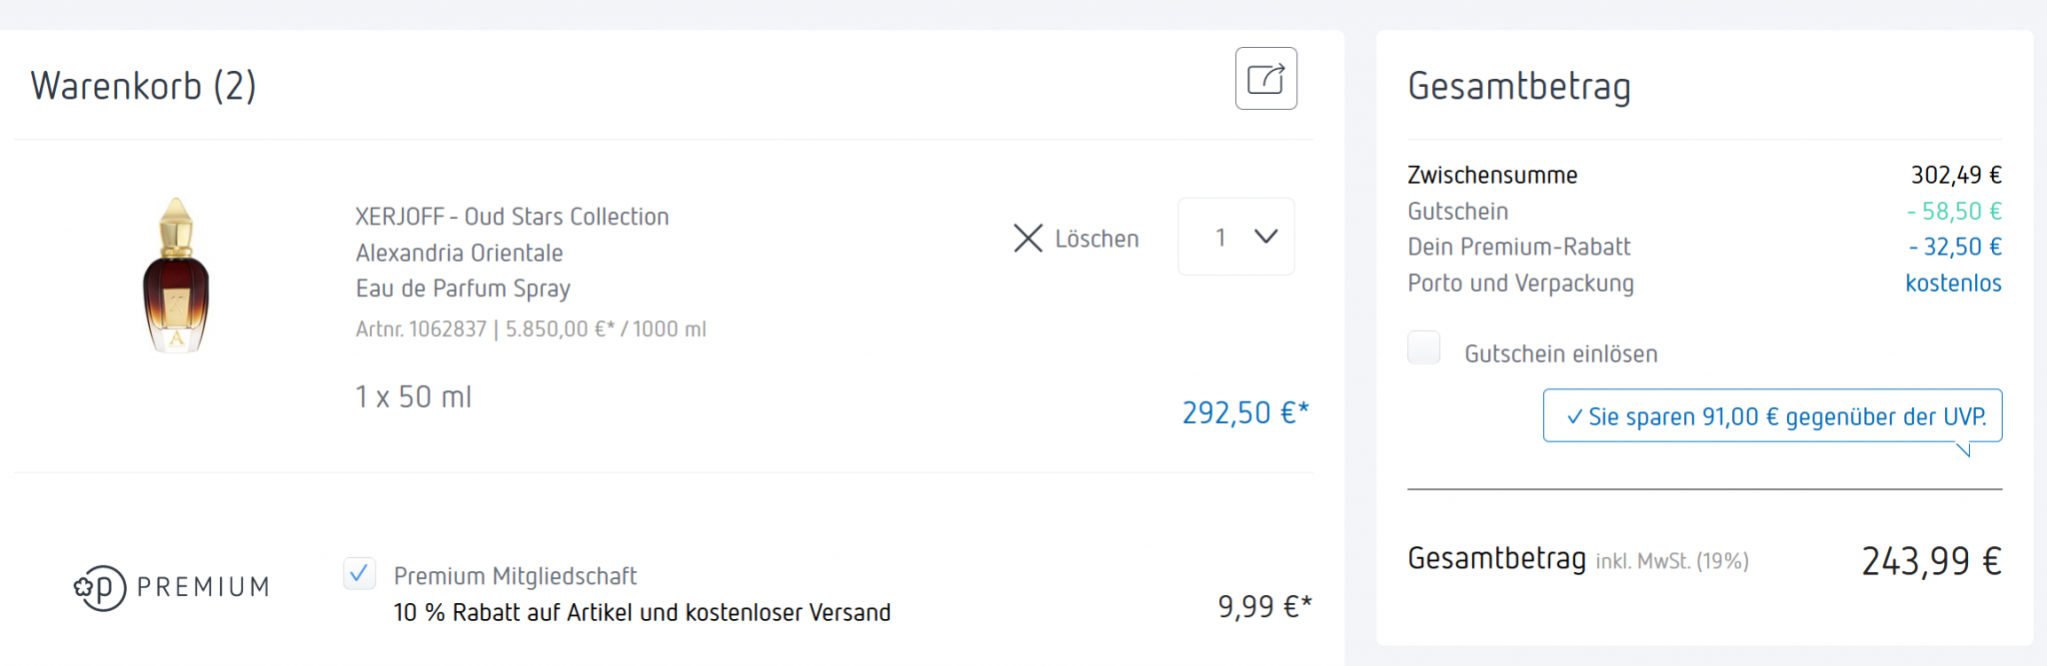Click the Xerjoff perfume bottle thumbnail
The image size is (2047, 666).
pos(176,276)
